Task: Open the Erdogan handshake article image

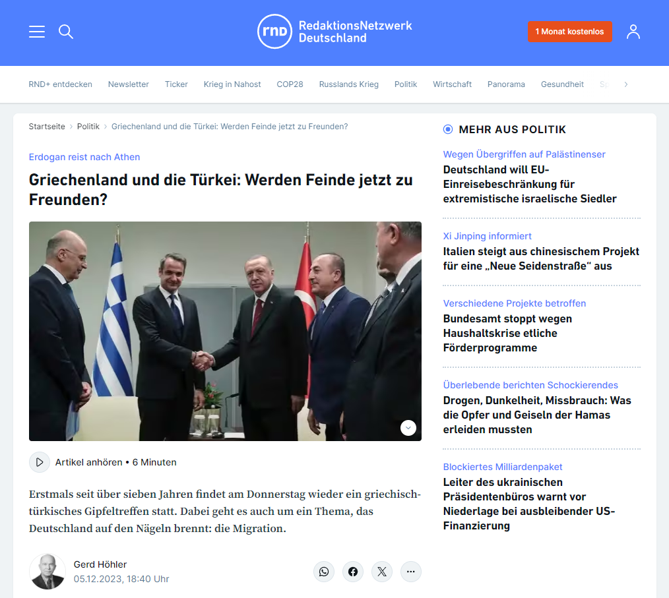Action: tap(225, 331)
